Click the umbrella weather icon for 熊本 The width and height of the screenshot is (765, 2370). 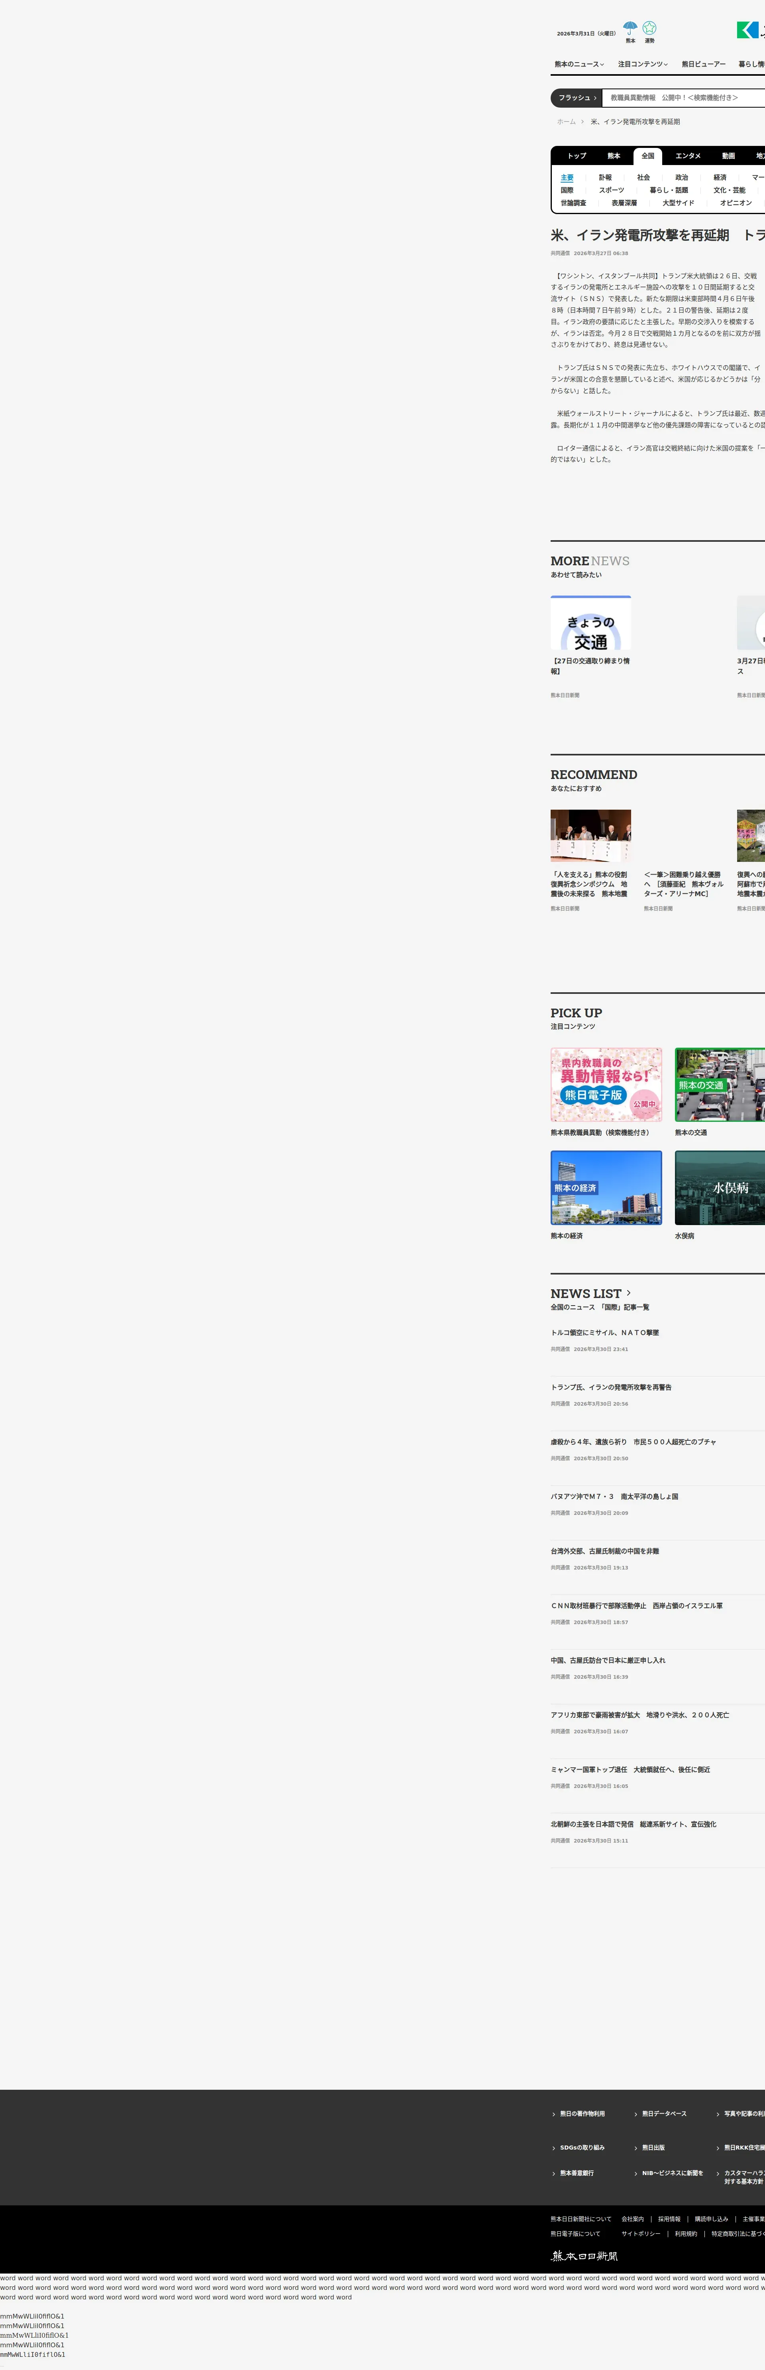[630, 30]
